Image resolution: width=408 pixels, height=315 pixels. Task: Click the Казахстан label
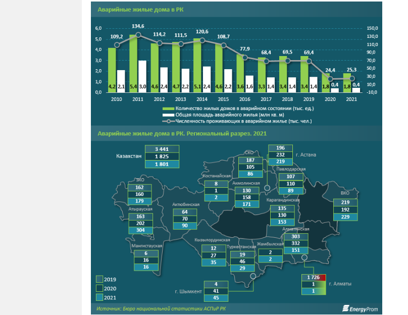[x=129, y=156]
